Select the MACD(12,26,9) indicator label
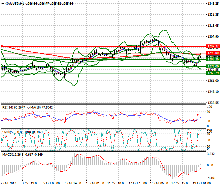 [x=12, y=154]
